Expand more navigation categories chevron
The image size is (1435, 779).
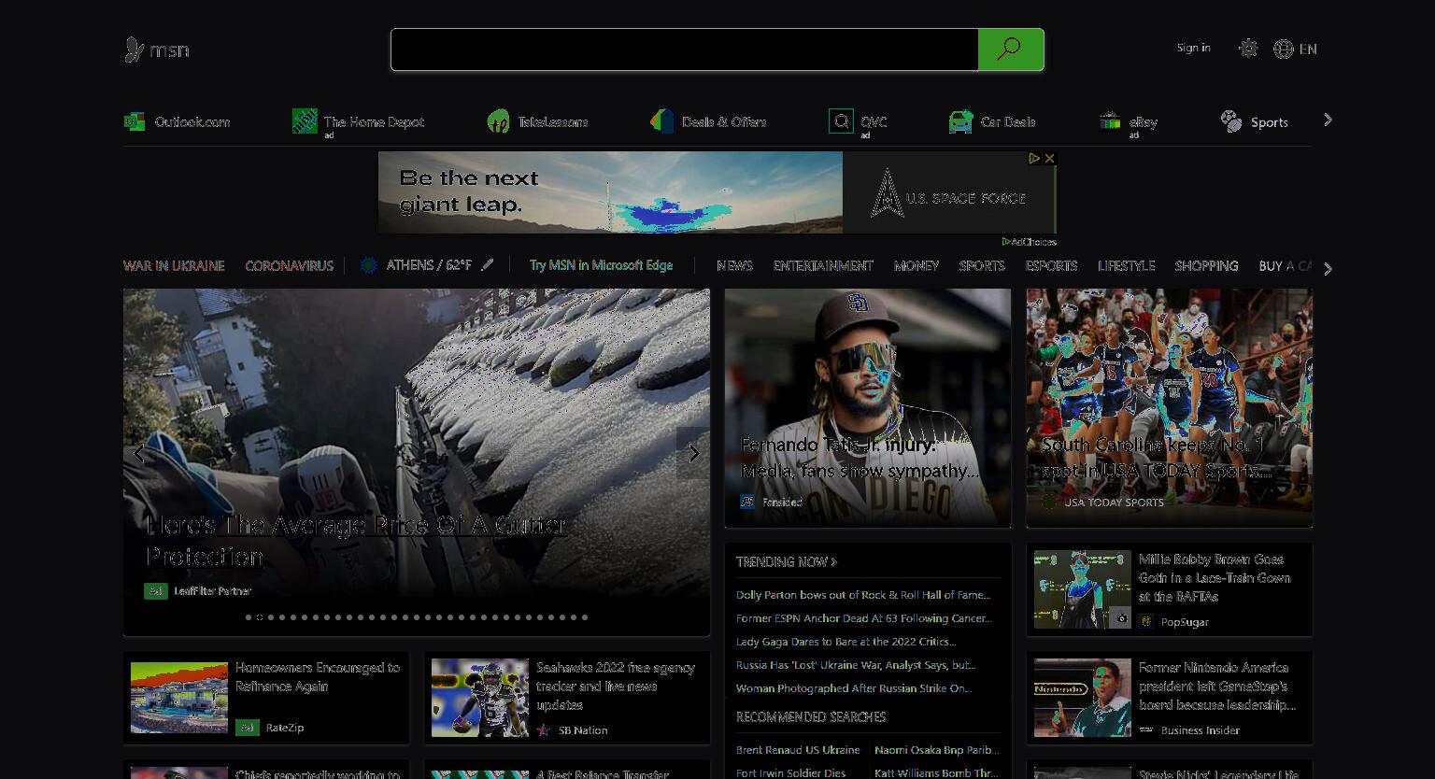1328,269
